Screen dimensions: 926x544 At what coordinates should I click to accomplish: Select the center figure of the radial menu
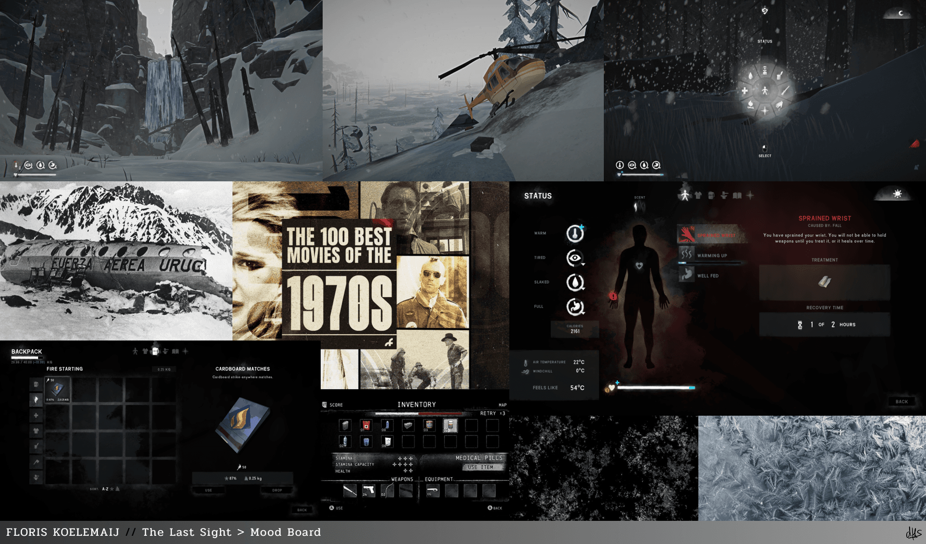(765, 91)
